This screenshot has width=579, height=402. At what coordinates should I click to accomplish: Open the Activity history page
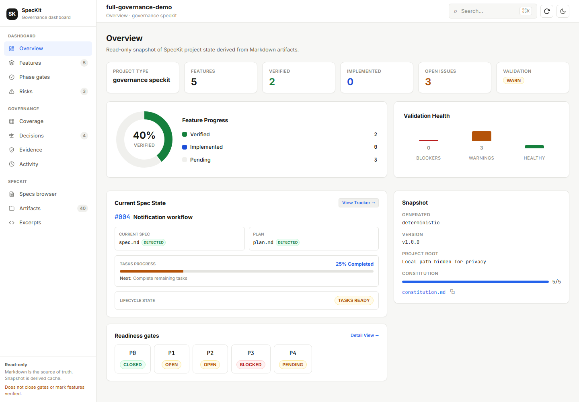[48, 164]
